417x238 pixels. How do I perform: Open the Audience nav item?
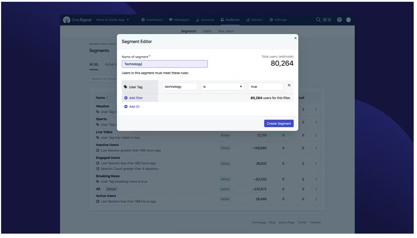[x=231, y=20]
